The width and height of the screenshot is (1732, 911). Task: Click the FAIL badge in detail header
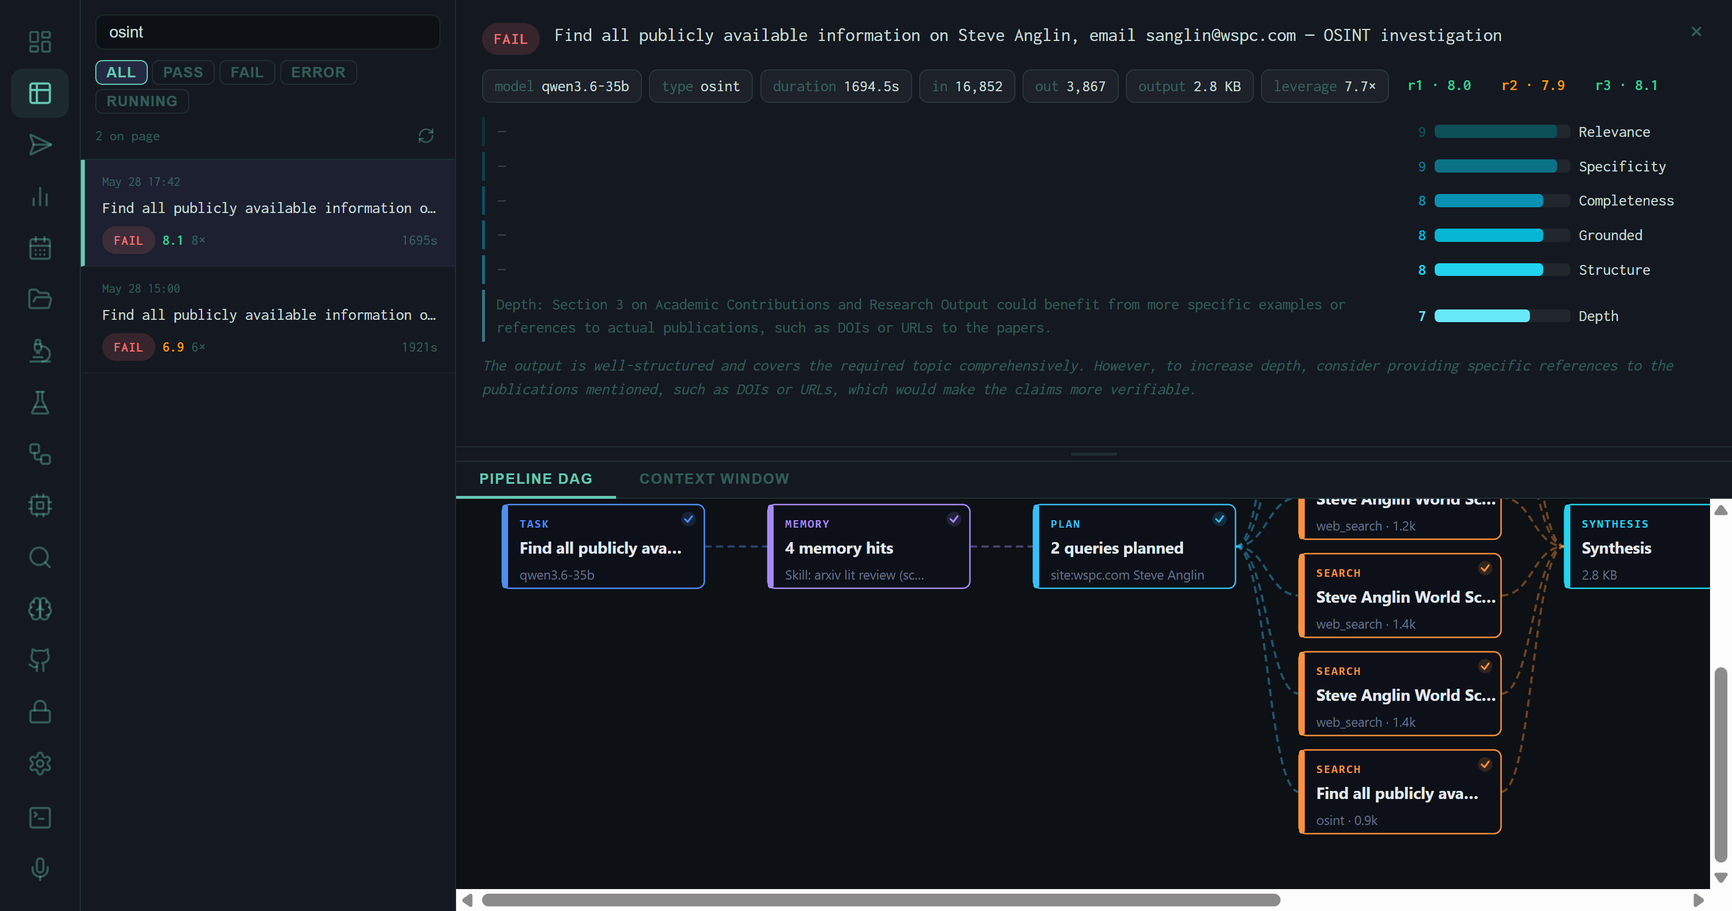pyautogui.click(x=510, y=39)
